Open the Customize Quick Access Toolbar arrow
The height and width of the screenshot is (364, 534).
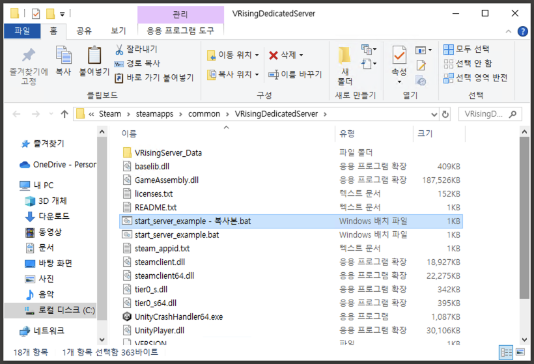(63, 14)
